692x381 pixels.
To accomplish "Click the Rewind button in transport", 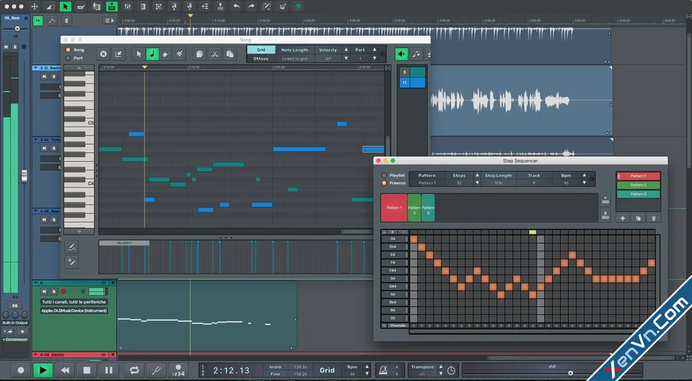I will pos(65,370).
